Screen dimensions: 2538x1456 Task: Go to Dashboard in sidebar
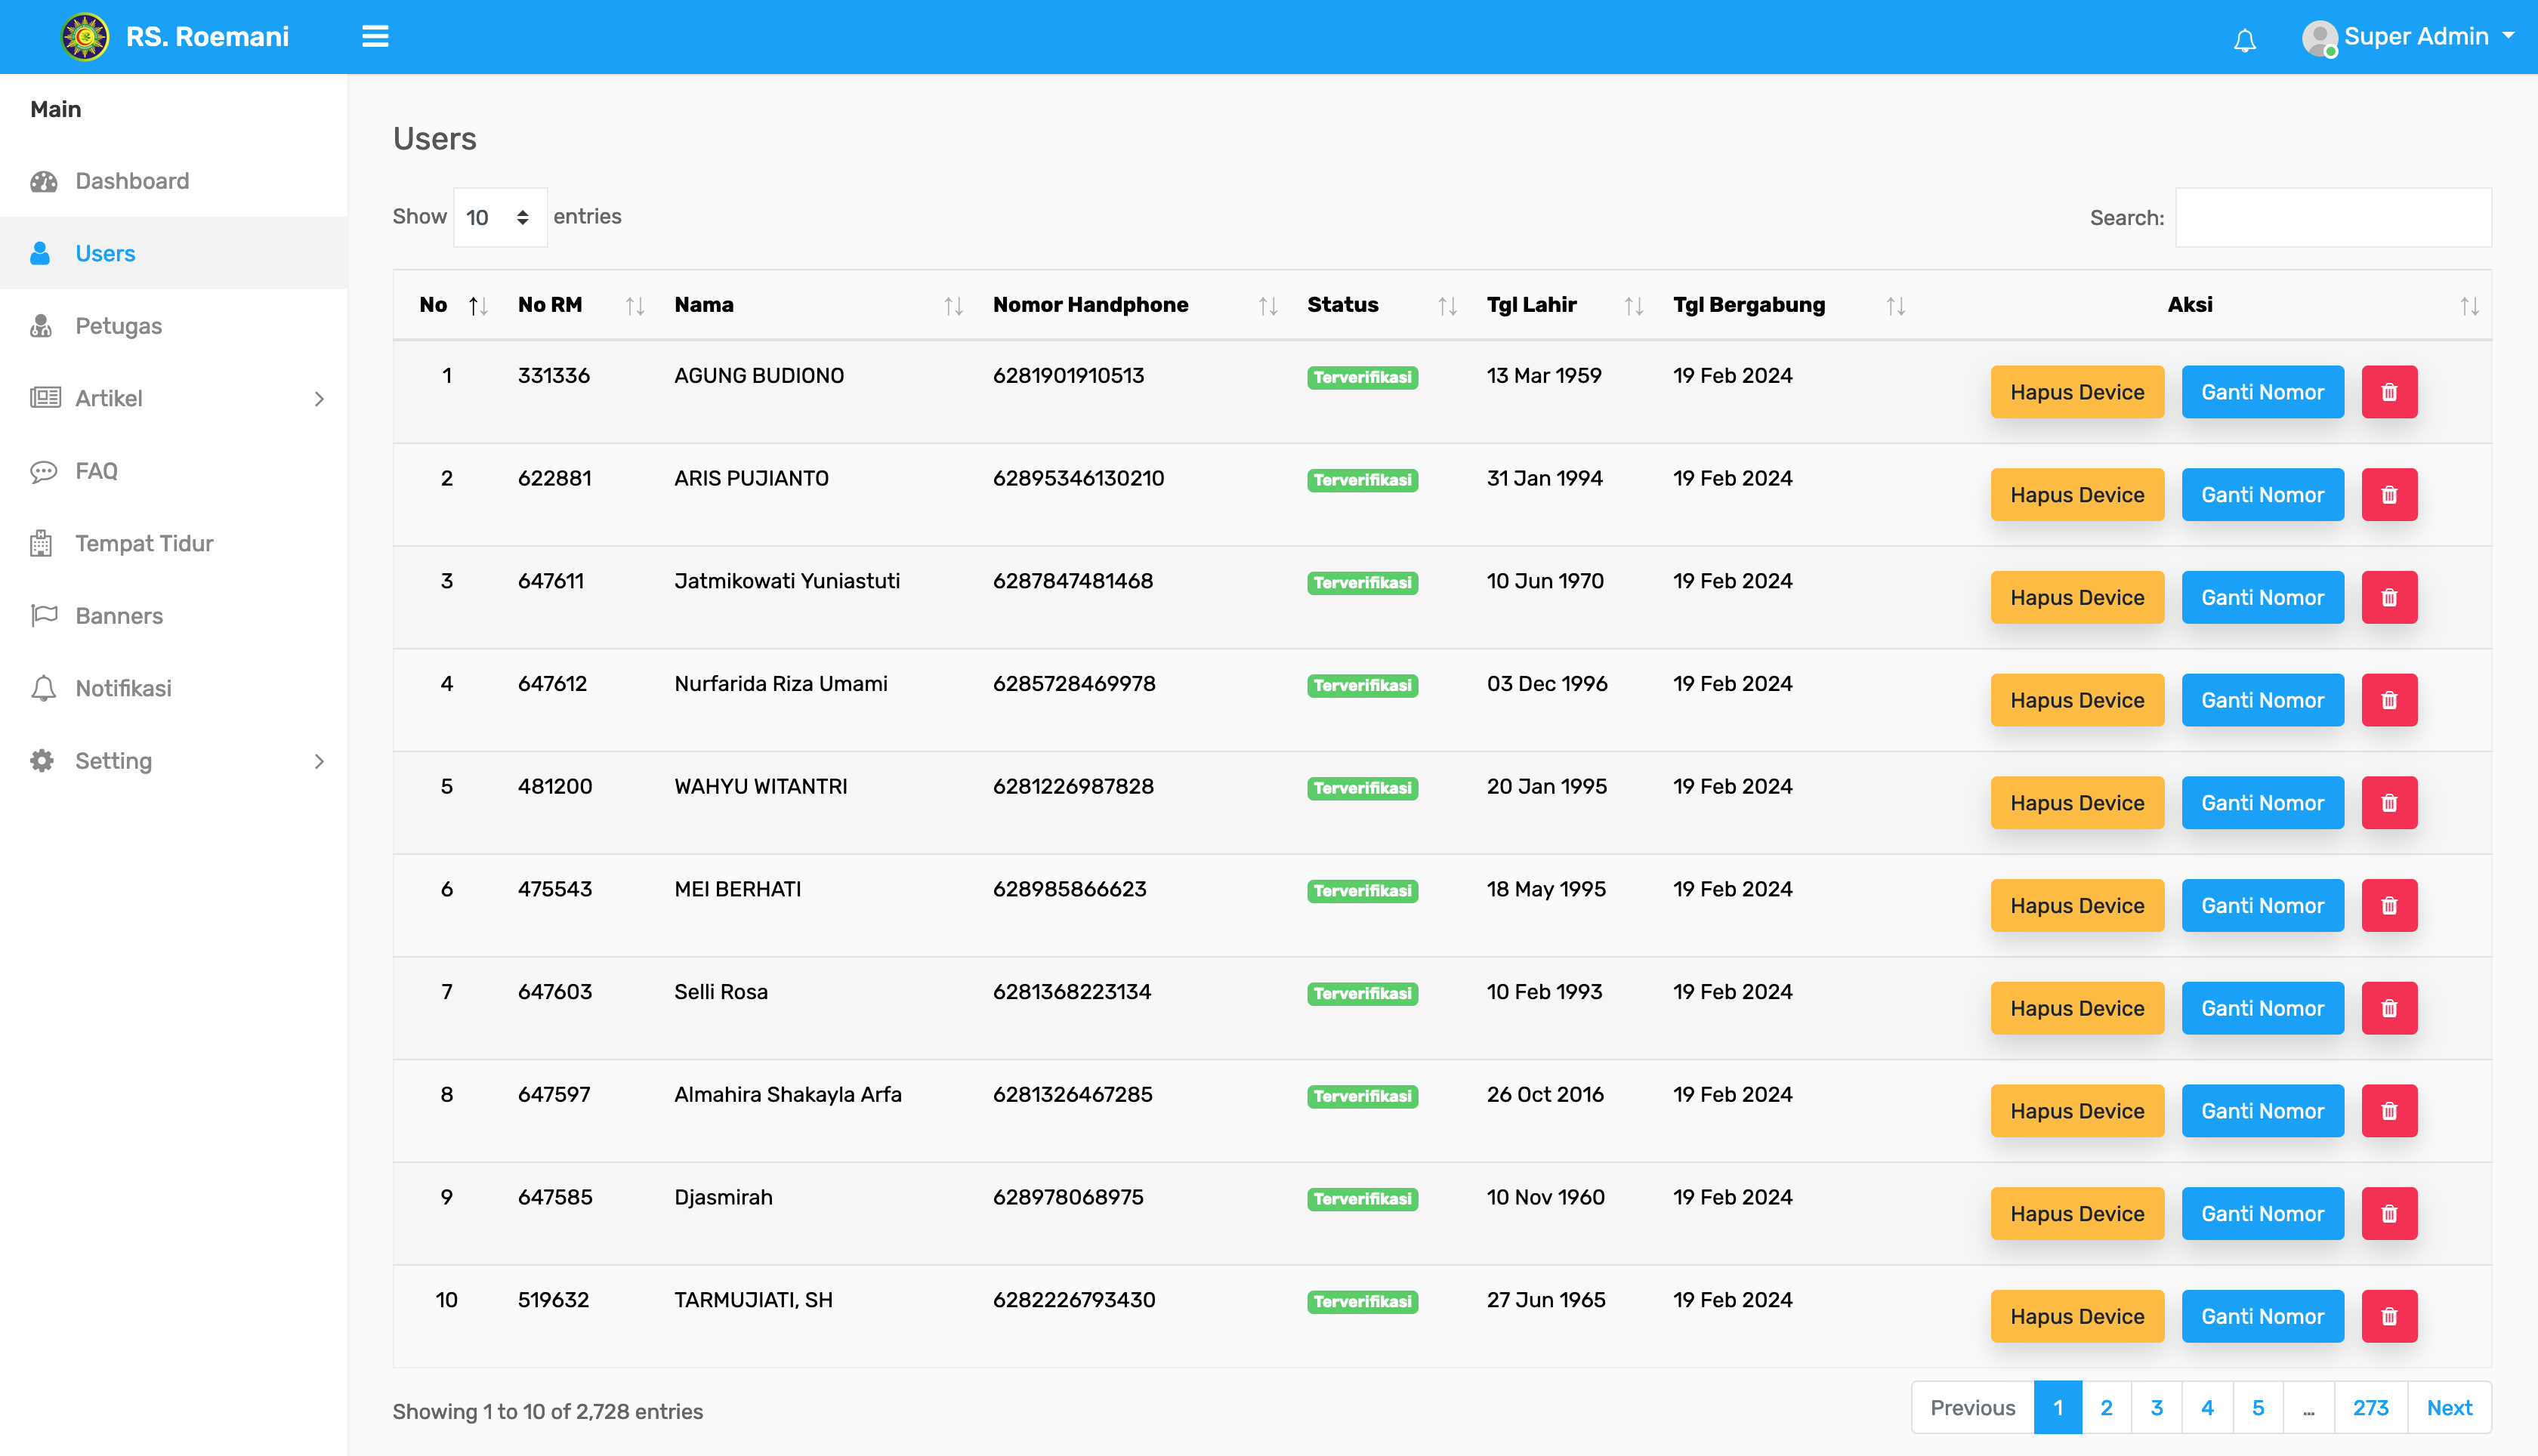click(174, 181)
